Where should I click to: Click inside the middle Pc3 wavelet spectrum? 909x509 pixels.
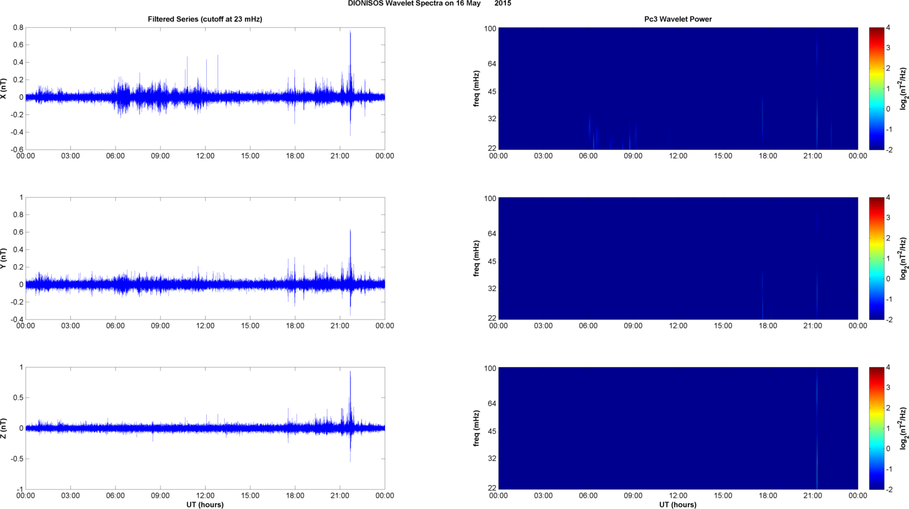[678, 259]
